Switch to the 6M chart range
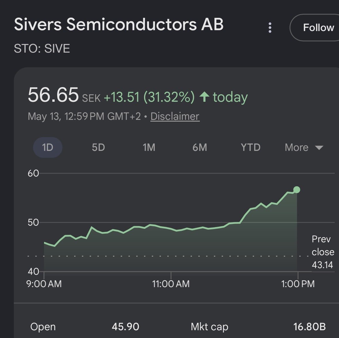 (200, 147)
